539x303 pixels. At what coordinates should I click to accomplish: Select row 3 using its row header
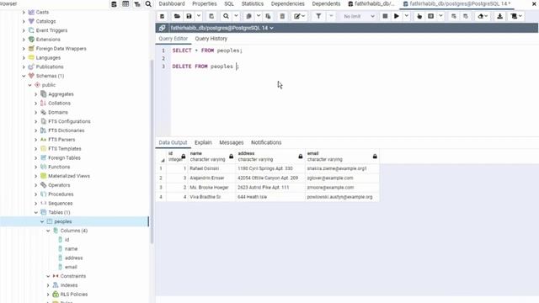pyautogui.click(x=161, y=188)
